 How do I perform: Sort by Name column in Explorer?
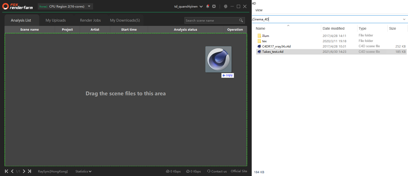pos(261,28)
